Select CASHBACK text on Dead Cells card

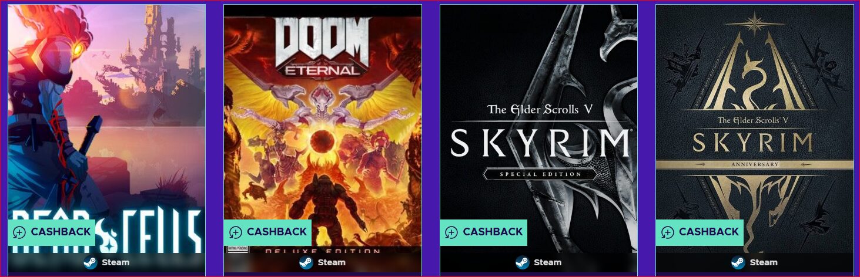point(61,232)
